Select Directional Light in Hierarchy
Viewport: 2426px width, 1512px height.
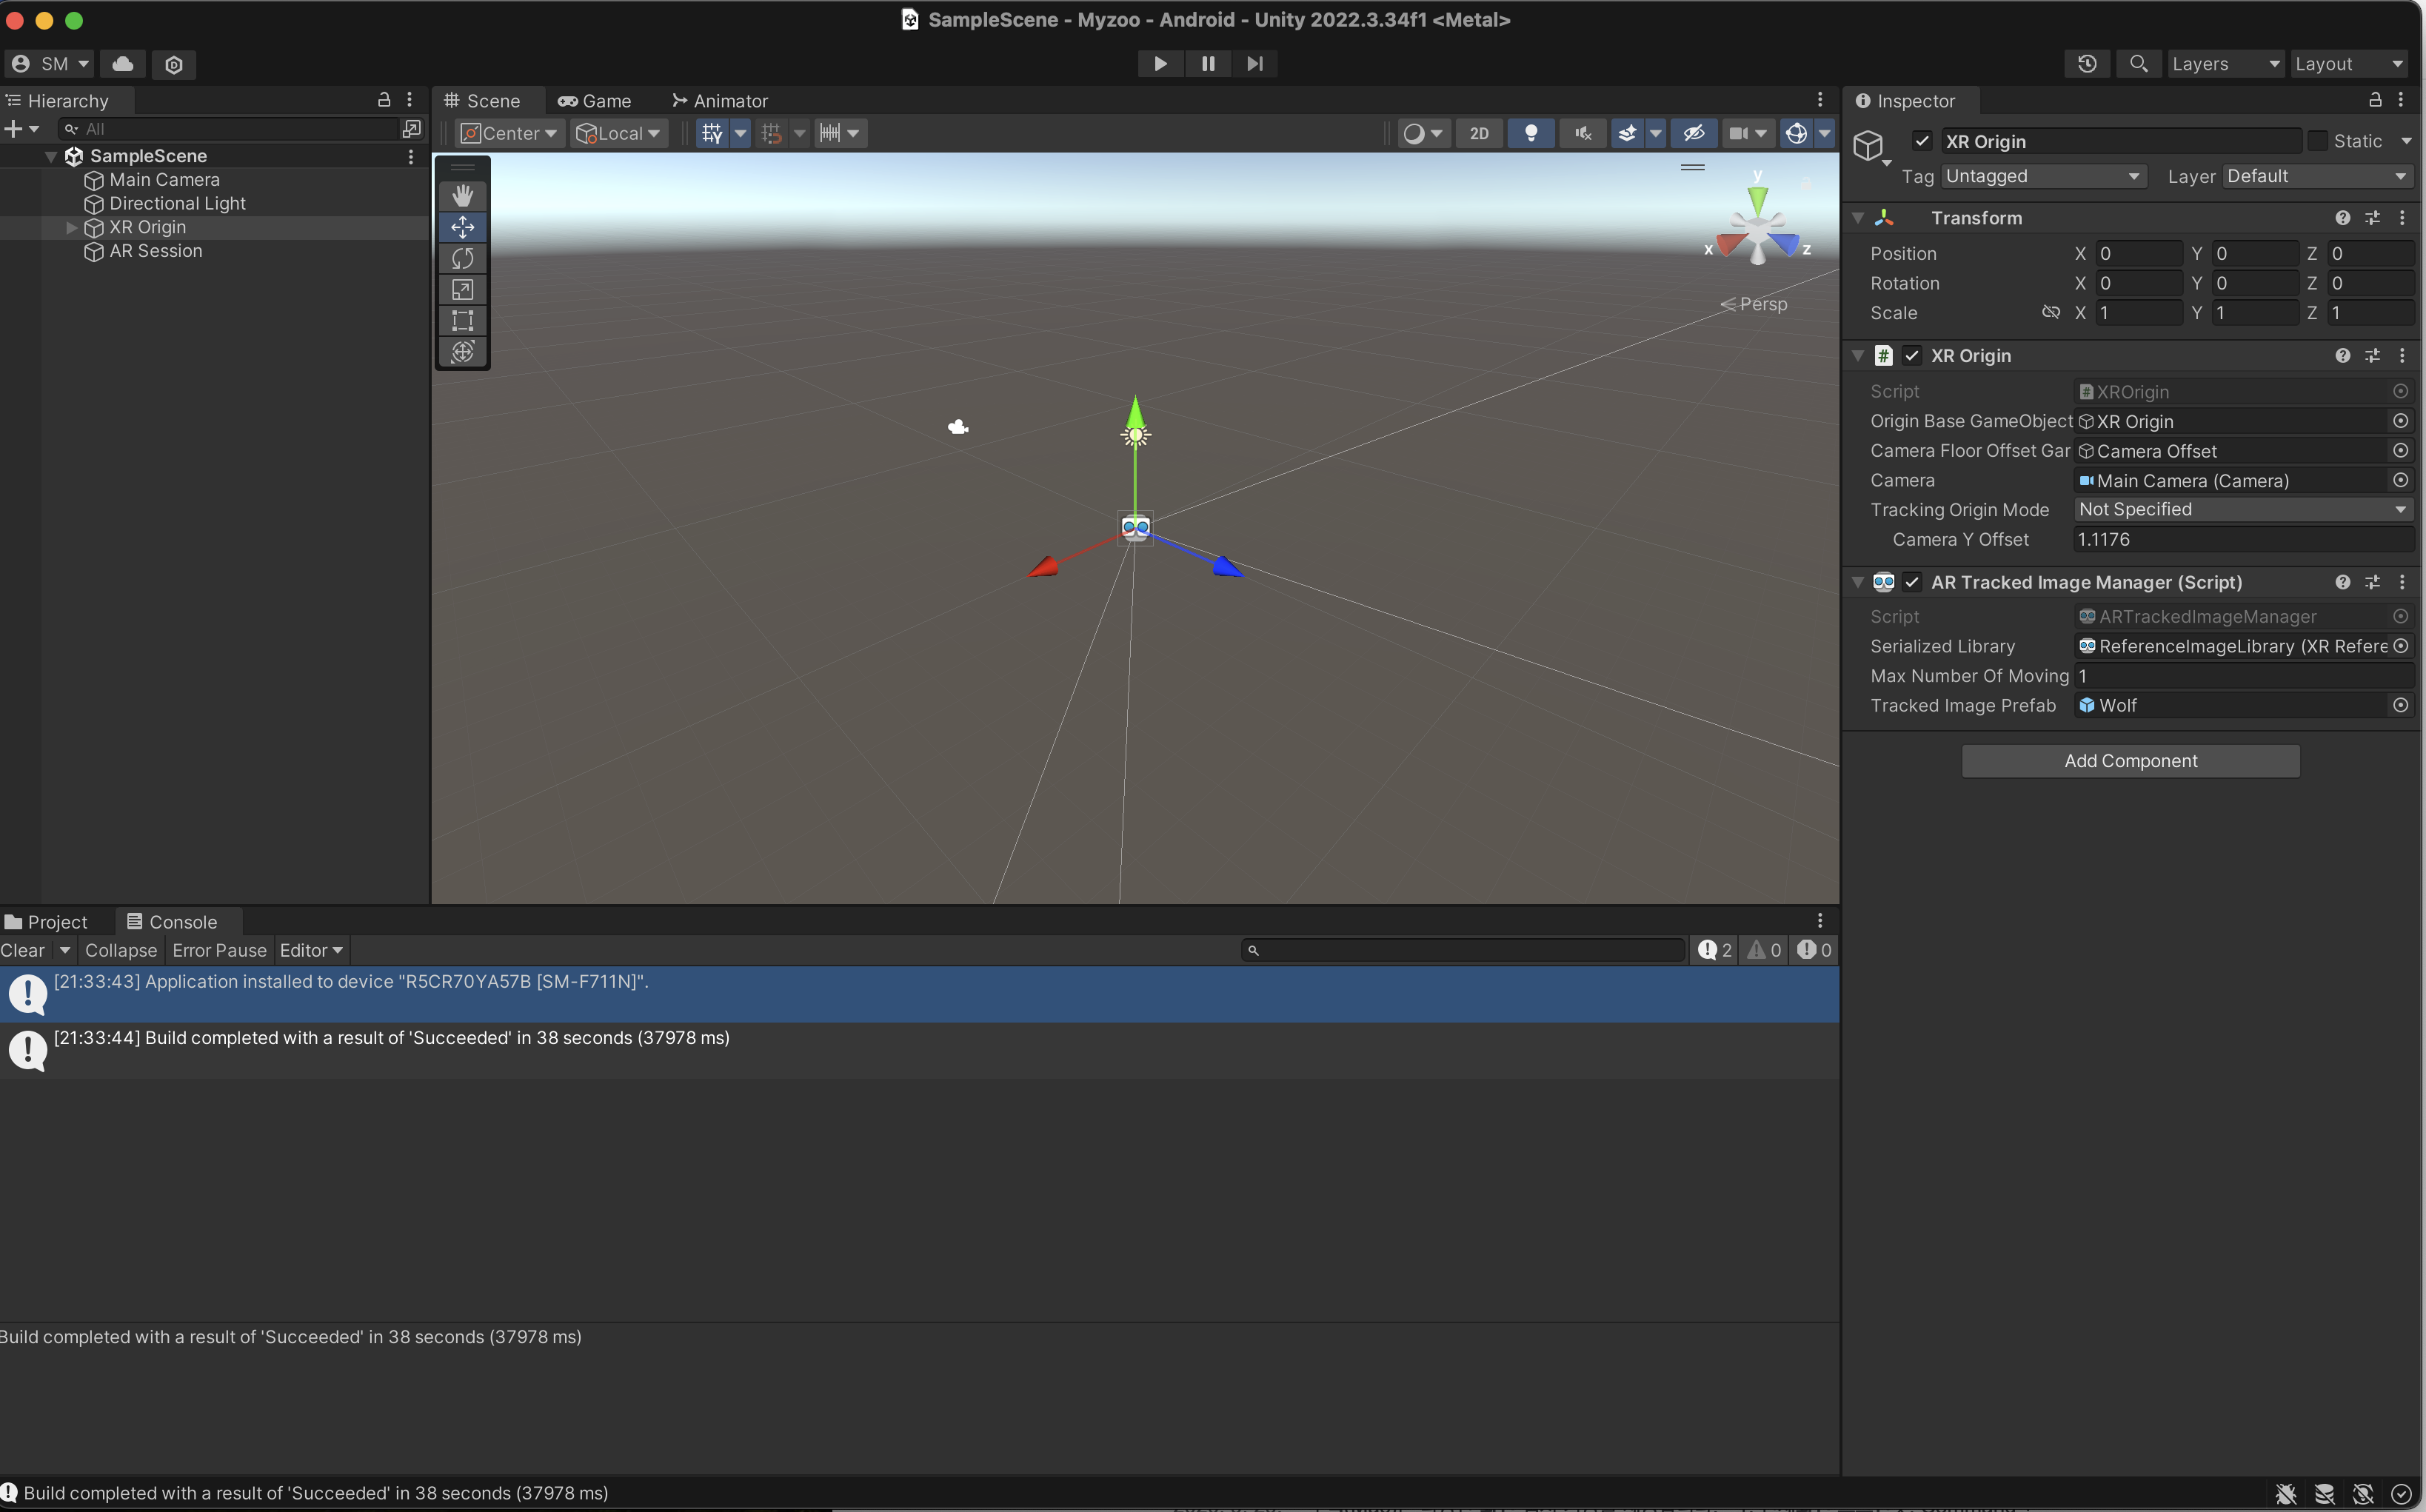[x=177, y=204]
